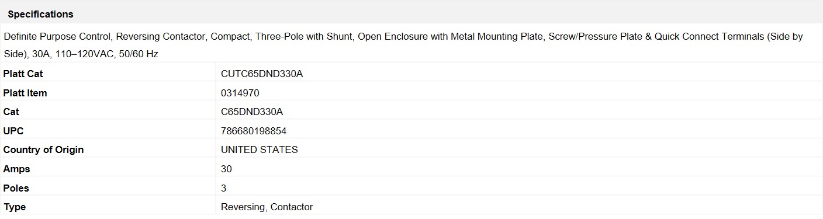Click the Poles value 3
Image resolution: width=823 pixels, height=219 pixels.
(224, 188)
